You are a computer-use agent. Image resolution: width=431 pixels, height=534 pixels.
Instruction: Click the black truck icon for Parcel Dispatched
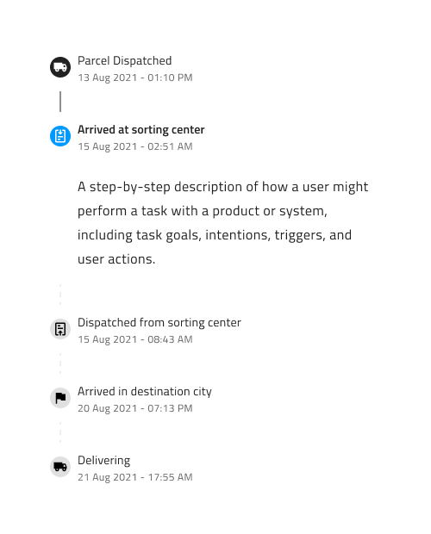(x=60, y=67)
